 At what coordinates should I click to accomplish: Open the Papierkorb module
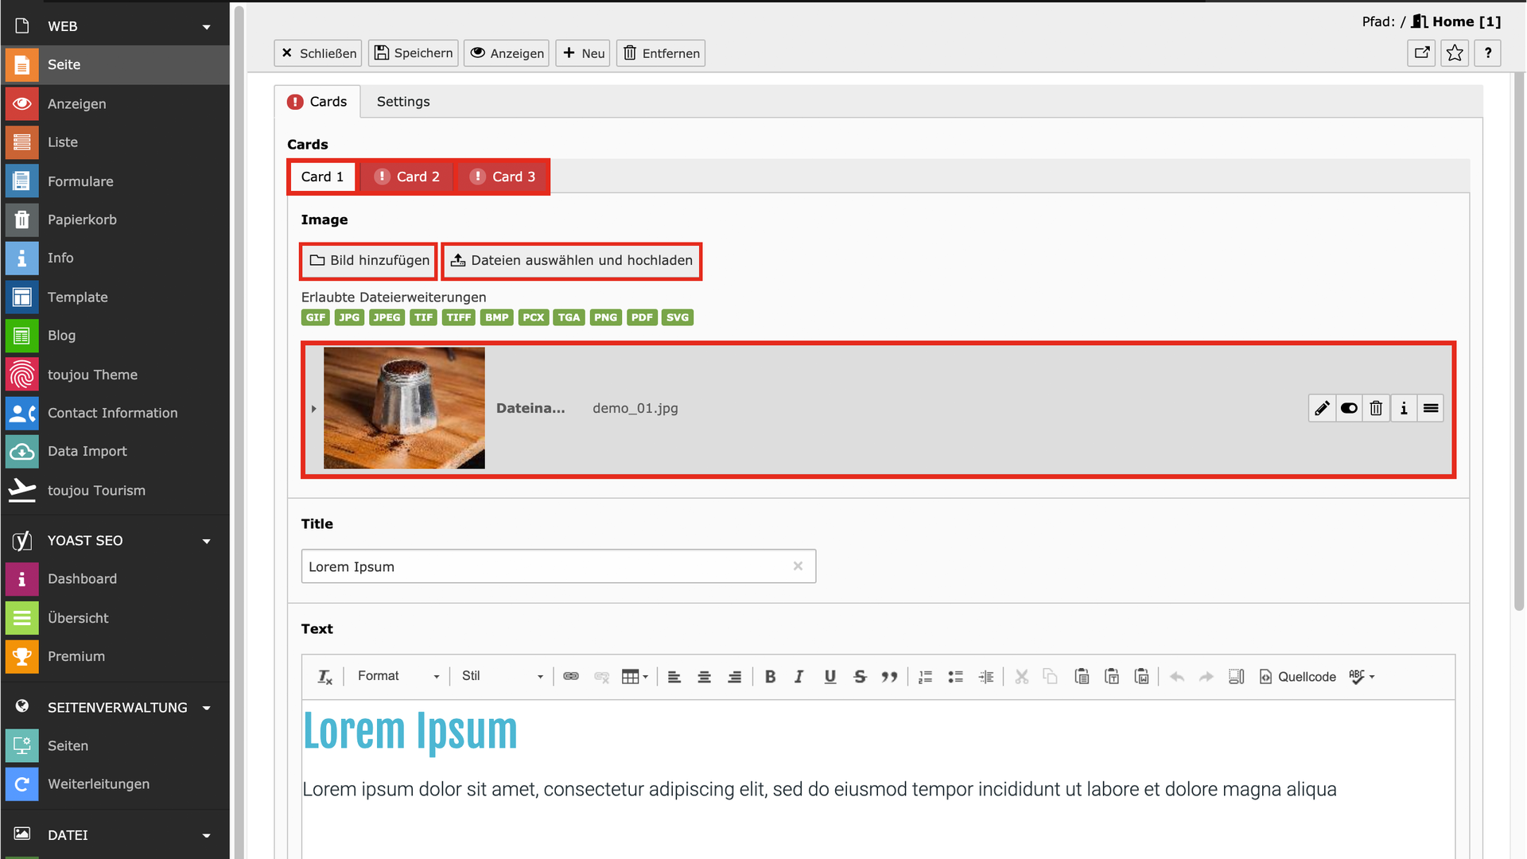(82, 220)
